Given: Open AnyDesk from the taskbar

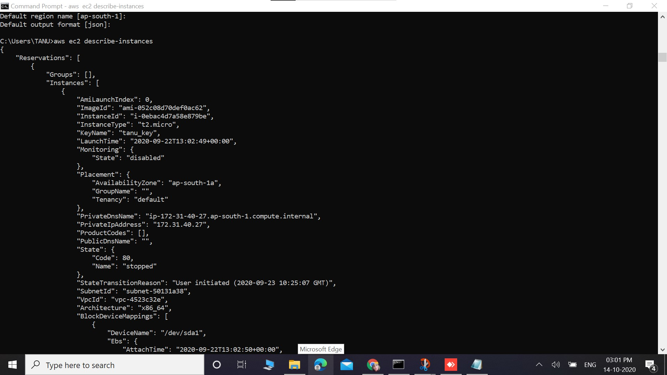Looking at the screenshot, I should click(451, 365).
